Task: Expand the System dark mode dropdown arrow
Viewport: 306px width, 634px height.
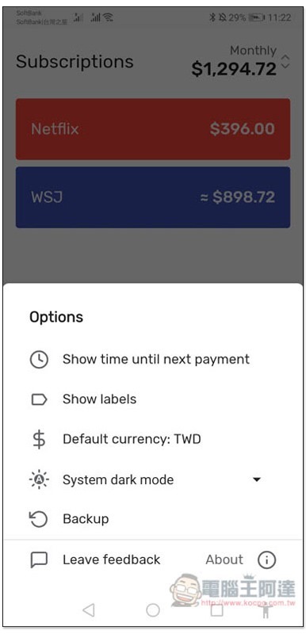Action: tap(256, 479)
